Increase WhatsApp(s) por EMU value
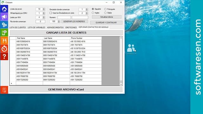Viewport: 203px width, 114px height. point(44,12)
